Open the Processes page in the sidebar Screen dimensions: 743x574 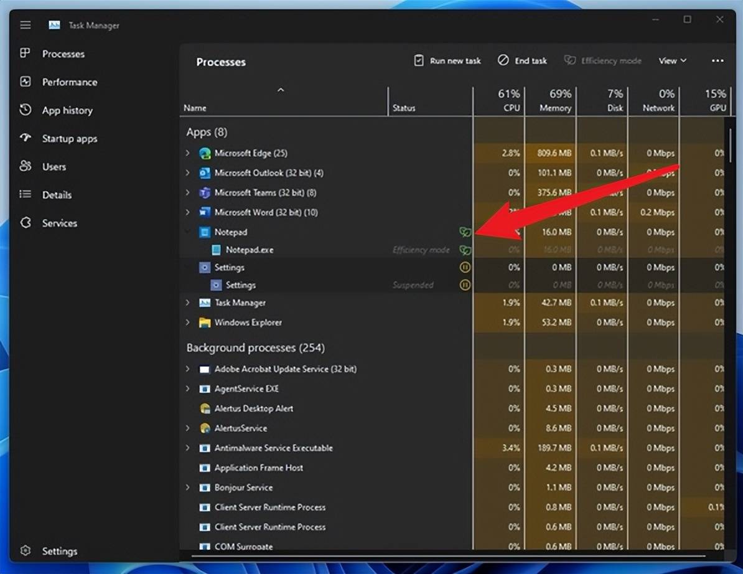click(63, 54)
